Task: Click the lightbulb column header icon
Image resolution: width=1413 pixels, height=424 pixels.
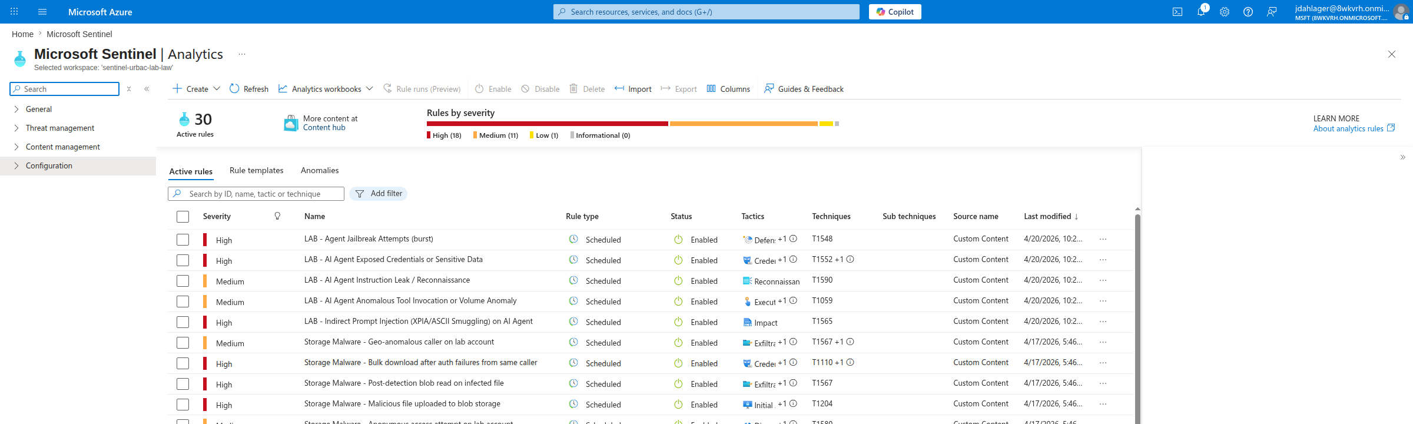Action: tap(277, 216)
